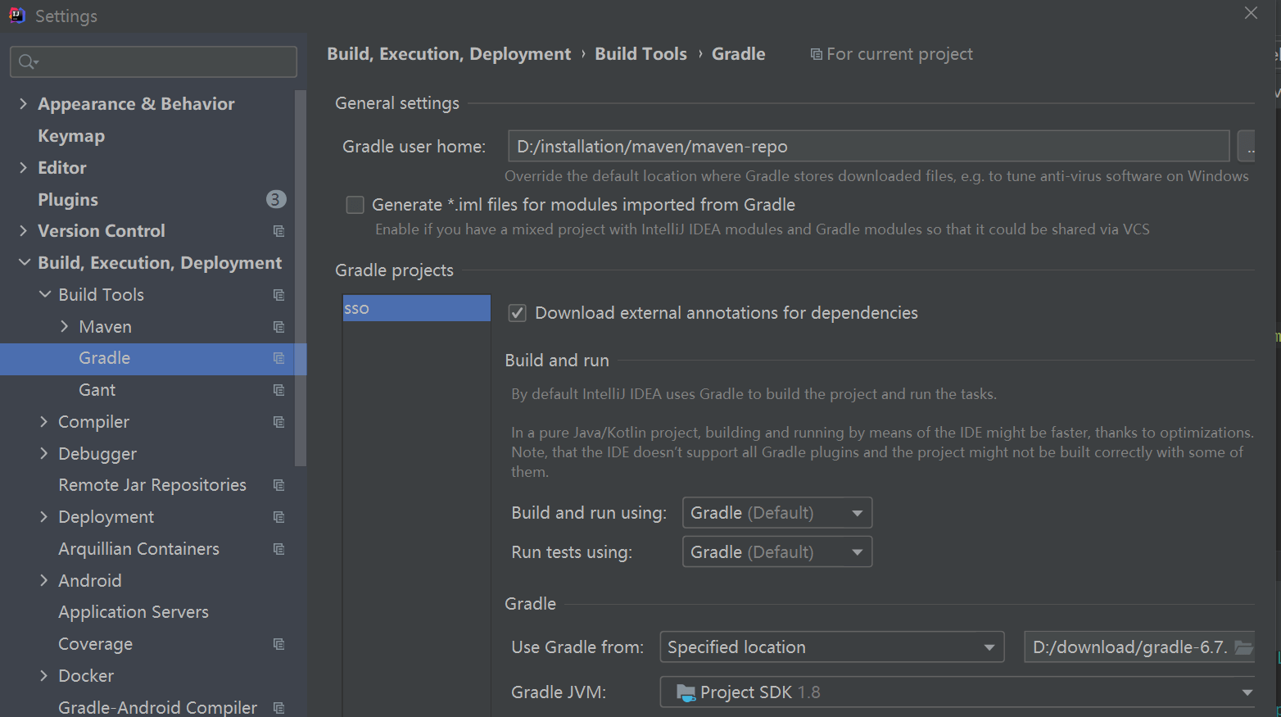1281x717 pixels.
Task: Open the Run tests using dropdown
Action: [x=777, y=552]
